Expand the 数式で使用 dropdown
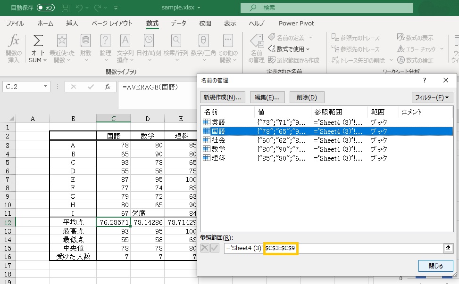Viewport: 459px width, 284px height. [x=289, y=49]
